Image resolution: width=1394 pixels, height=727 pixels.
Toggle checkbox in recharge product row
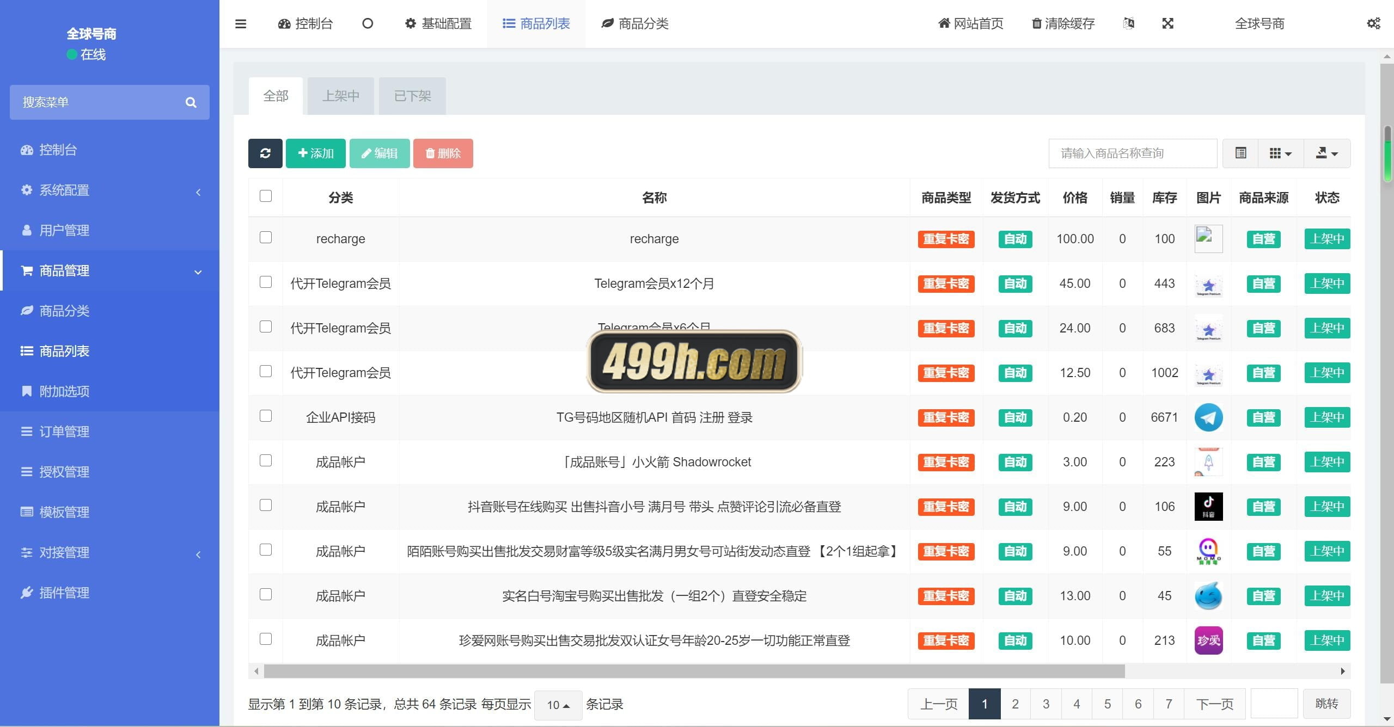tap(266, 239)
